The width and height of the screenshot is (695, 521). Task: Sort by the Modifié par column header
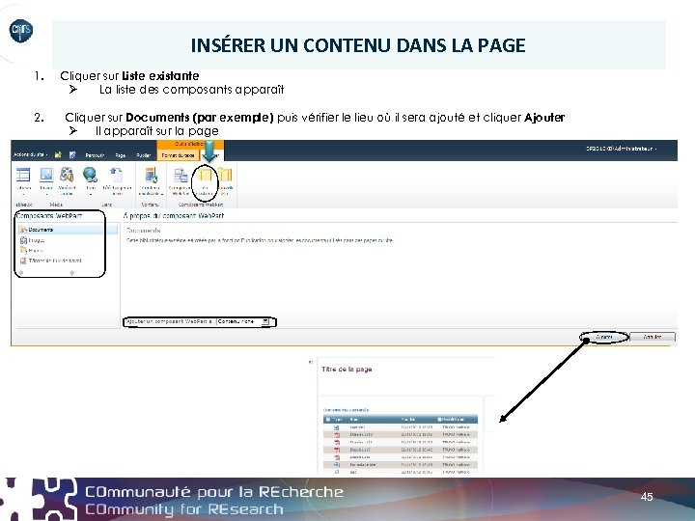[453, 419]
